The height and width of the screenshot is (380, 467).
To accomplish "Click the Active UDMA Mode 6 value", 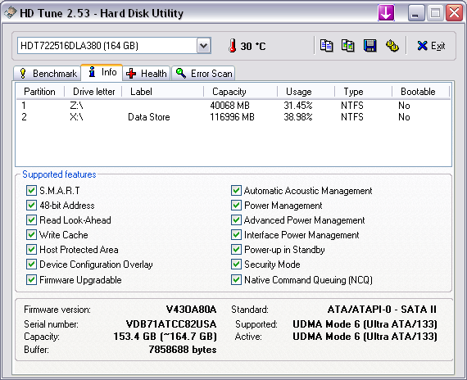I will tap(365, 337).
